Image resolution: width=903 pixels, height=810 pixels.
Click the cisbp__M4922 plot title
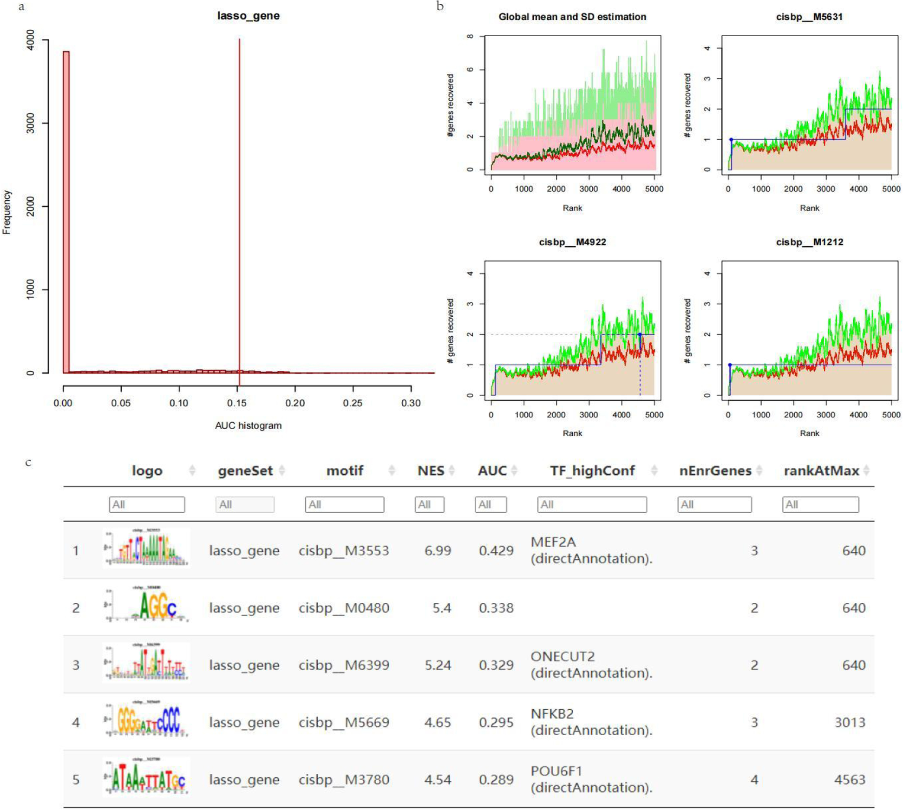tap(572, 242)
